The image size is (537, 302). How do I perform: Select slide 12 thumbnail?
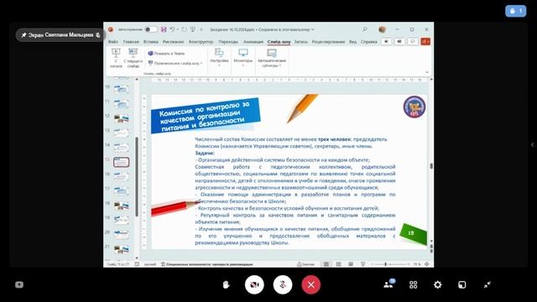pyautogui.click(x=121, y=118)
